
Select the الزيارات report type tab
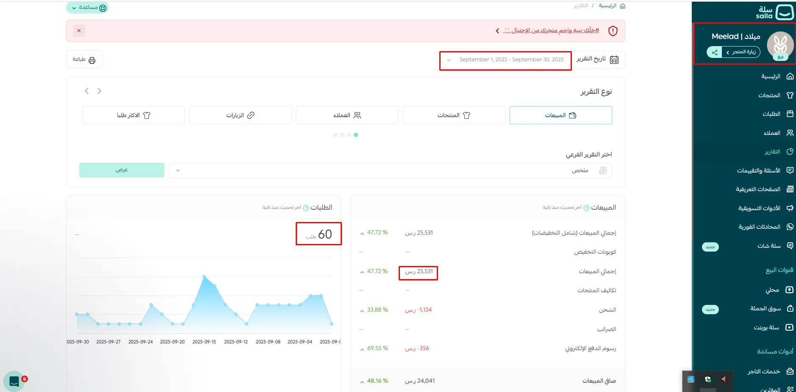pyautogui.click(x=240, y=115)
